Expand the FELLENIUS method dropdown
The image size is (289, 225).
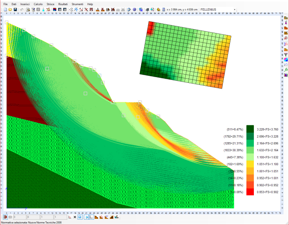(235, 9)
